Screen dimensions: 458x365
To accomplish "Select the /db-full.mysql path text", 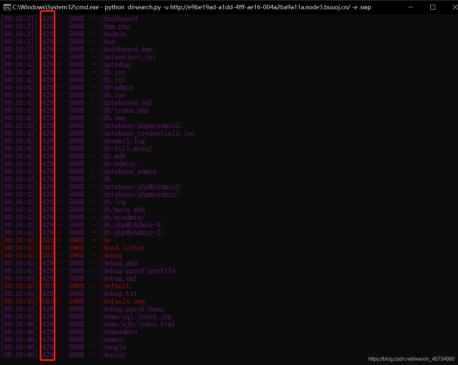I will (126, 149).
